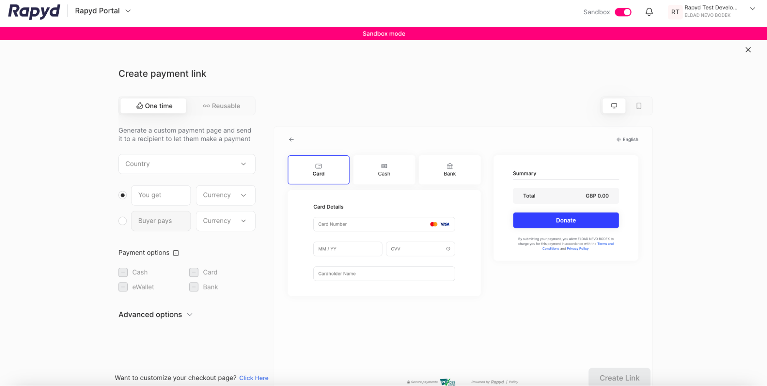Open the Click Here customization link

(254, 378)
